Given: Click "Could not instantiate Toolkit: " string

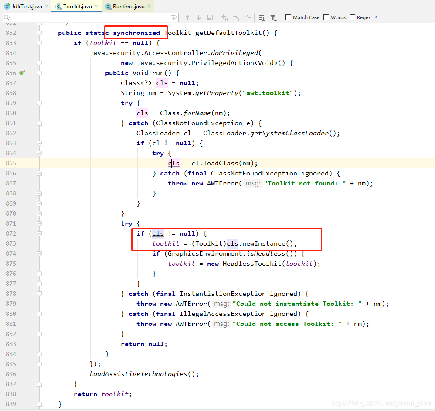Looking at the screenshot, I should tap(297, 304).
